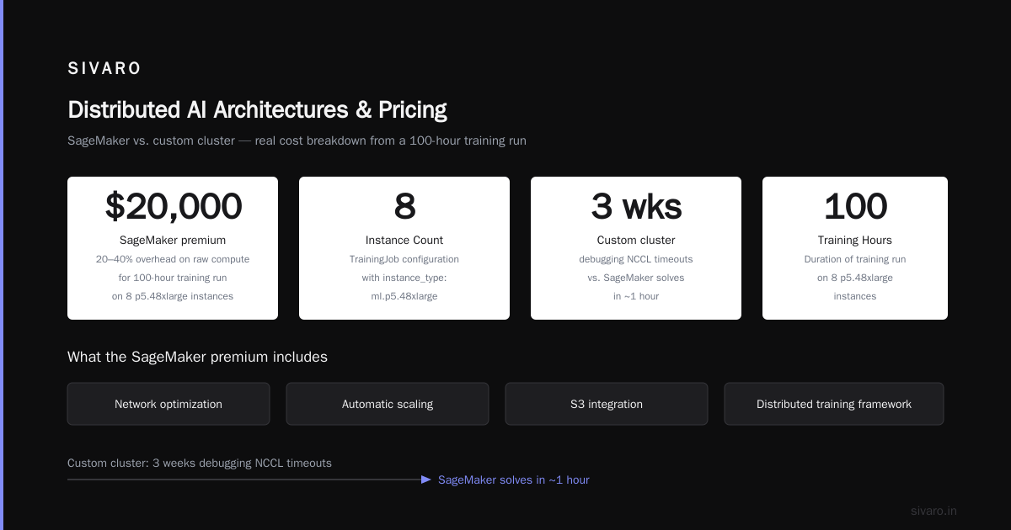1011x530 pixels.
Task: Click 'Duration of training run' text
Action: (x=855, y=259)
